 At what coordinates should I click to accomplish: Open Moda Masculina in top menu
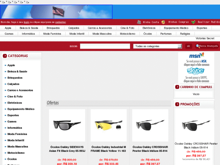tap(102, 34)
